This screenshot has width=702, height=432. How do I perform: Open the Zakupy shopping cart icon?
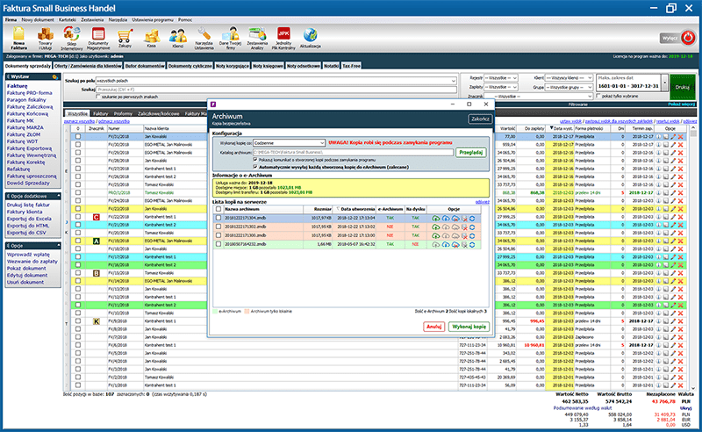125,38
